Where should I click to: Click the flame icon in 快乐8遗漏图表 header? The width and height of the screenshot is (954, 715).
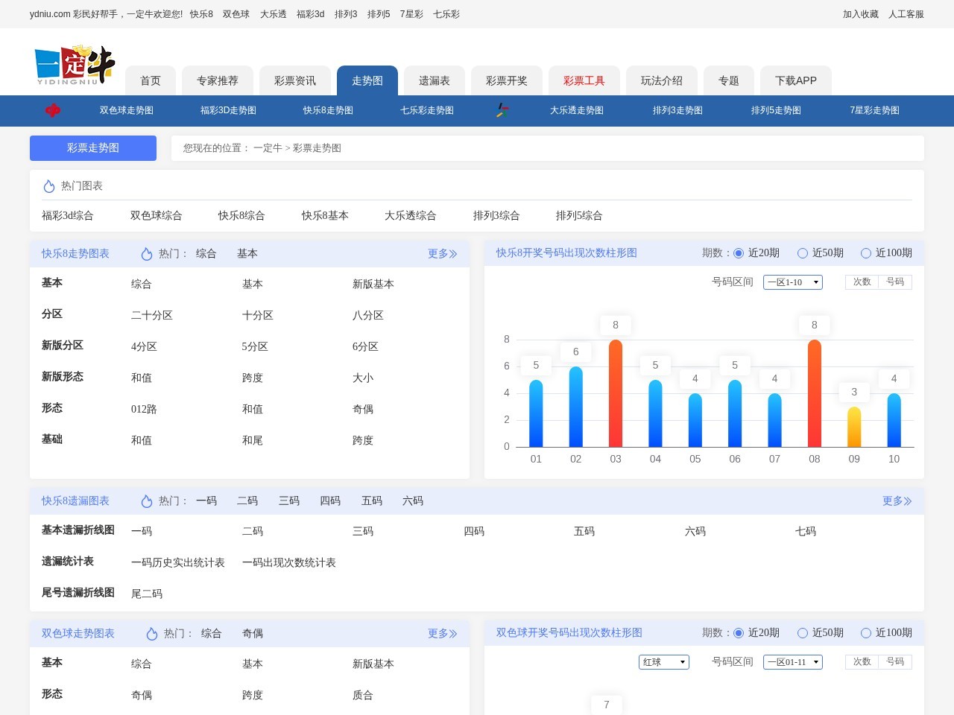(x=146, y=501)
